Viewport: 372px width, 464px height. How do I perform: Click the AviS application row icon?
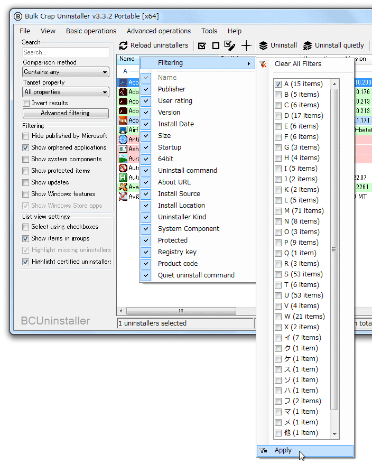[123, 197]
